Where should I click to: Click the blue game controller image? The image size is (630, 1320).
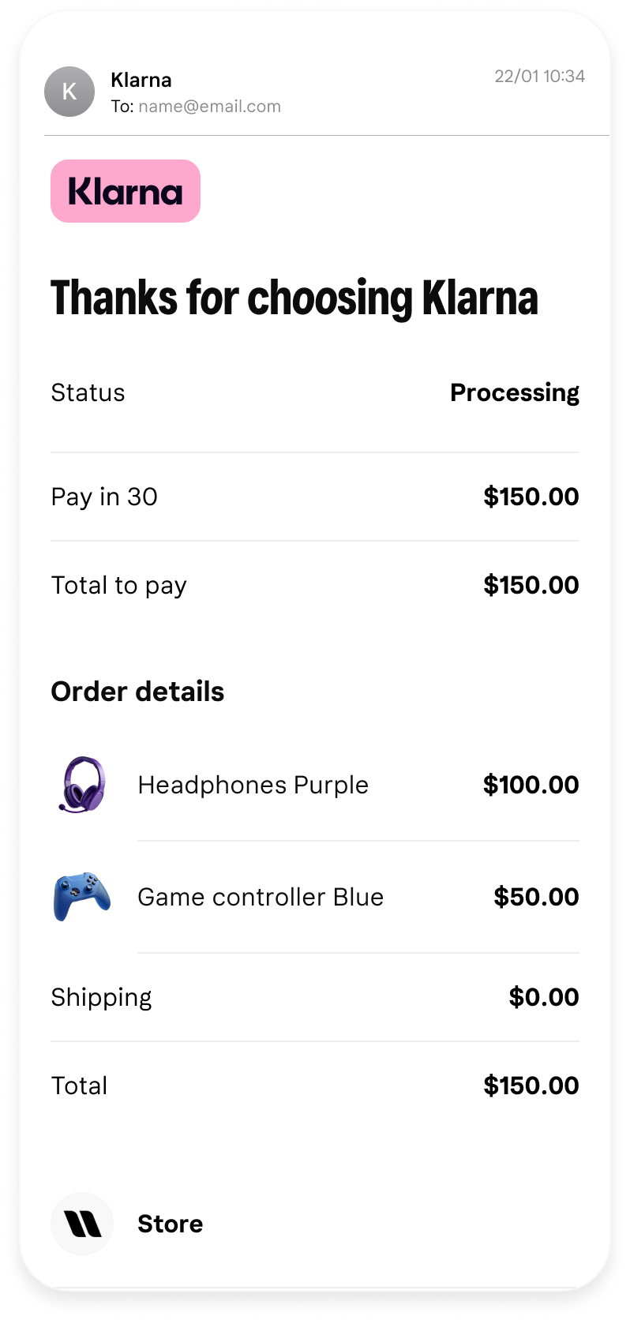pos(82,896)
